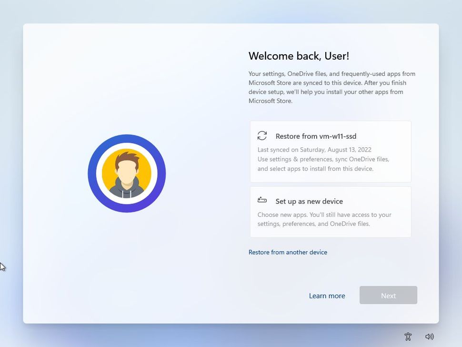Screen dimensions: 462x347
Task: Click the Welcome back, User! heading
Action: 299,56
